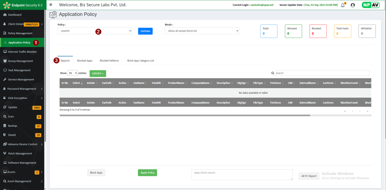Viewport: 386px width, 190px height.
Task: Change the show entries count dropdown
Action: coord(72,73)
